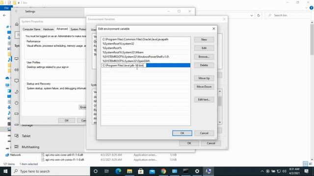Go back in the Settings window
Image resolution: width=314 pixels, height=176 pixels.
click(16, 11)
